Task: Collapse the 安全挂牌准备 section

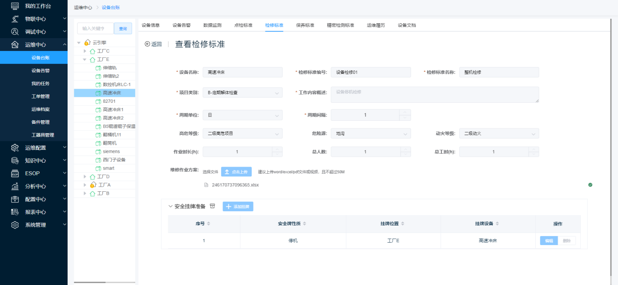Action: 170,206
